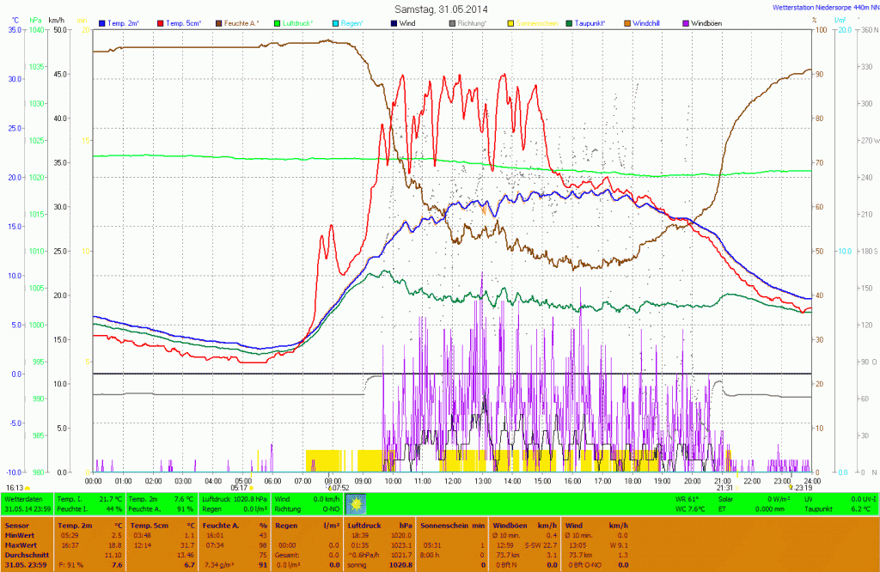Click the red Temp. 5cm legend square
The width and height of the screenshot is (880, 572).
pos(160,22)
